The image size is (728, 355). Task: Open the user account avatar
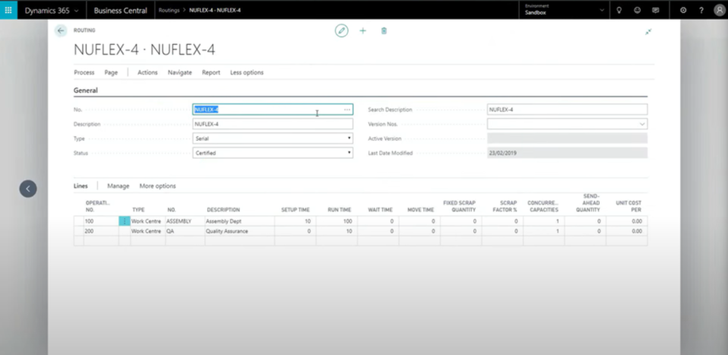(719, 10)
